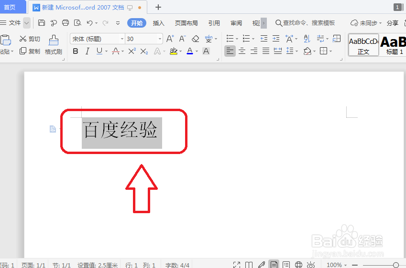Toggle Underline formatting
This screenshot has width=406, height=268.
pyautogui.click(x=99, y=51)
